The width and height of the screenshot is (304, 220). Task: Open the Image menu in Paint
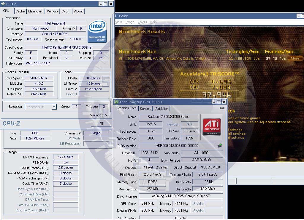point(130,22)
